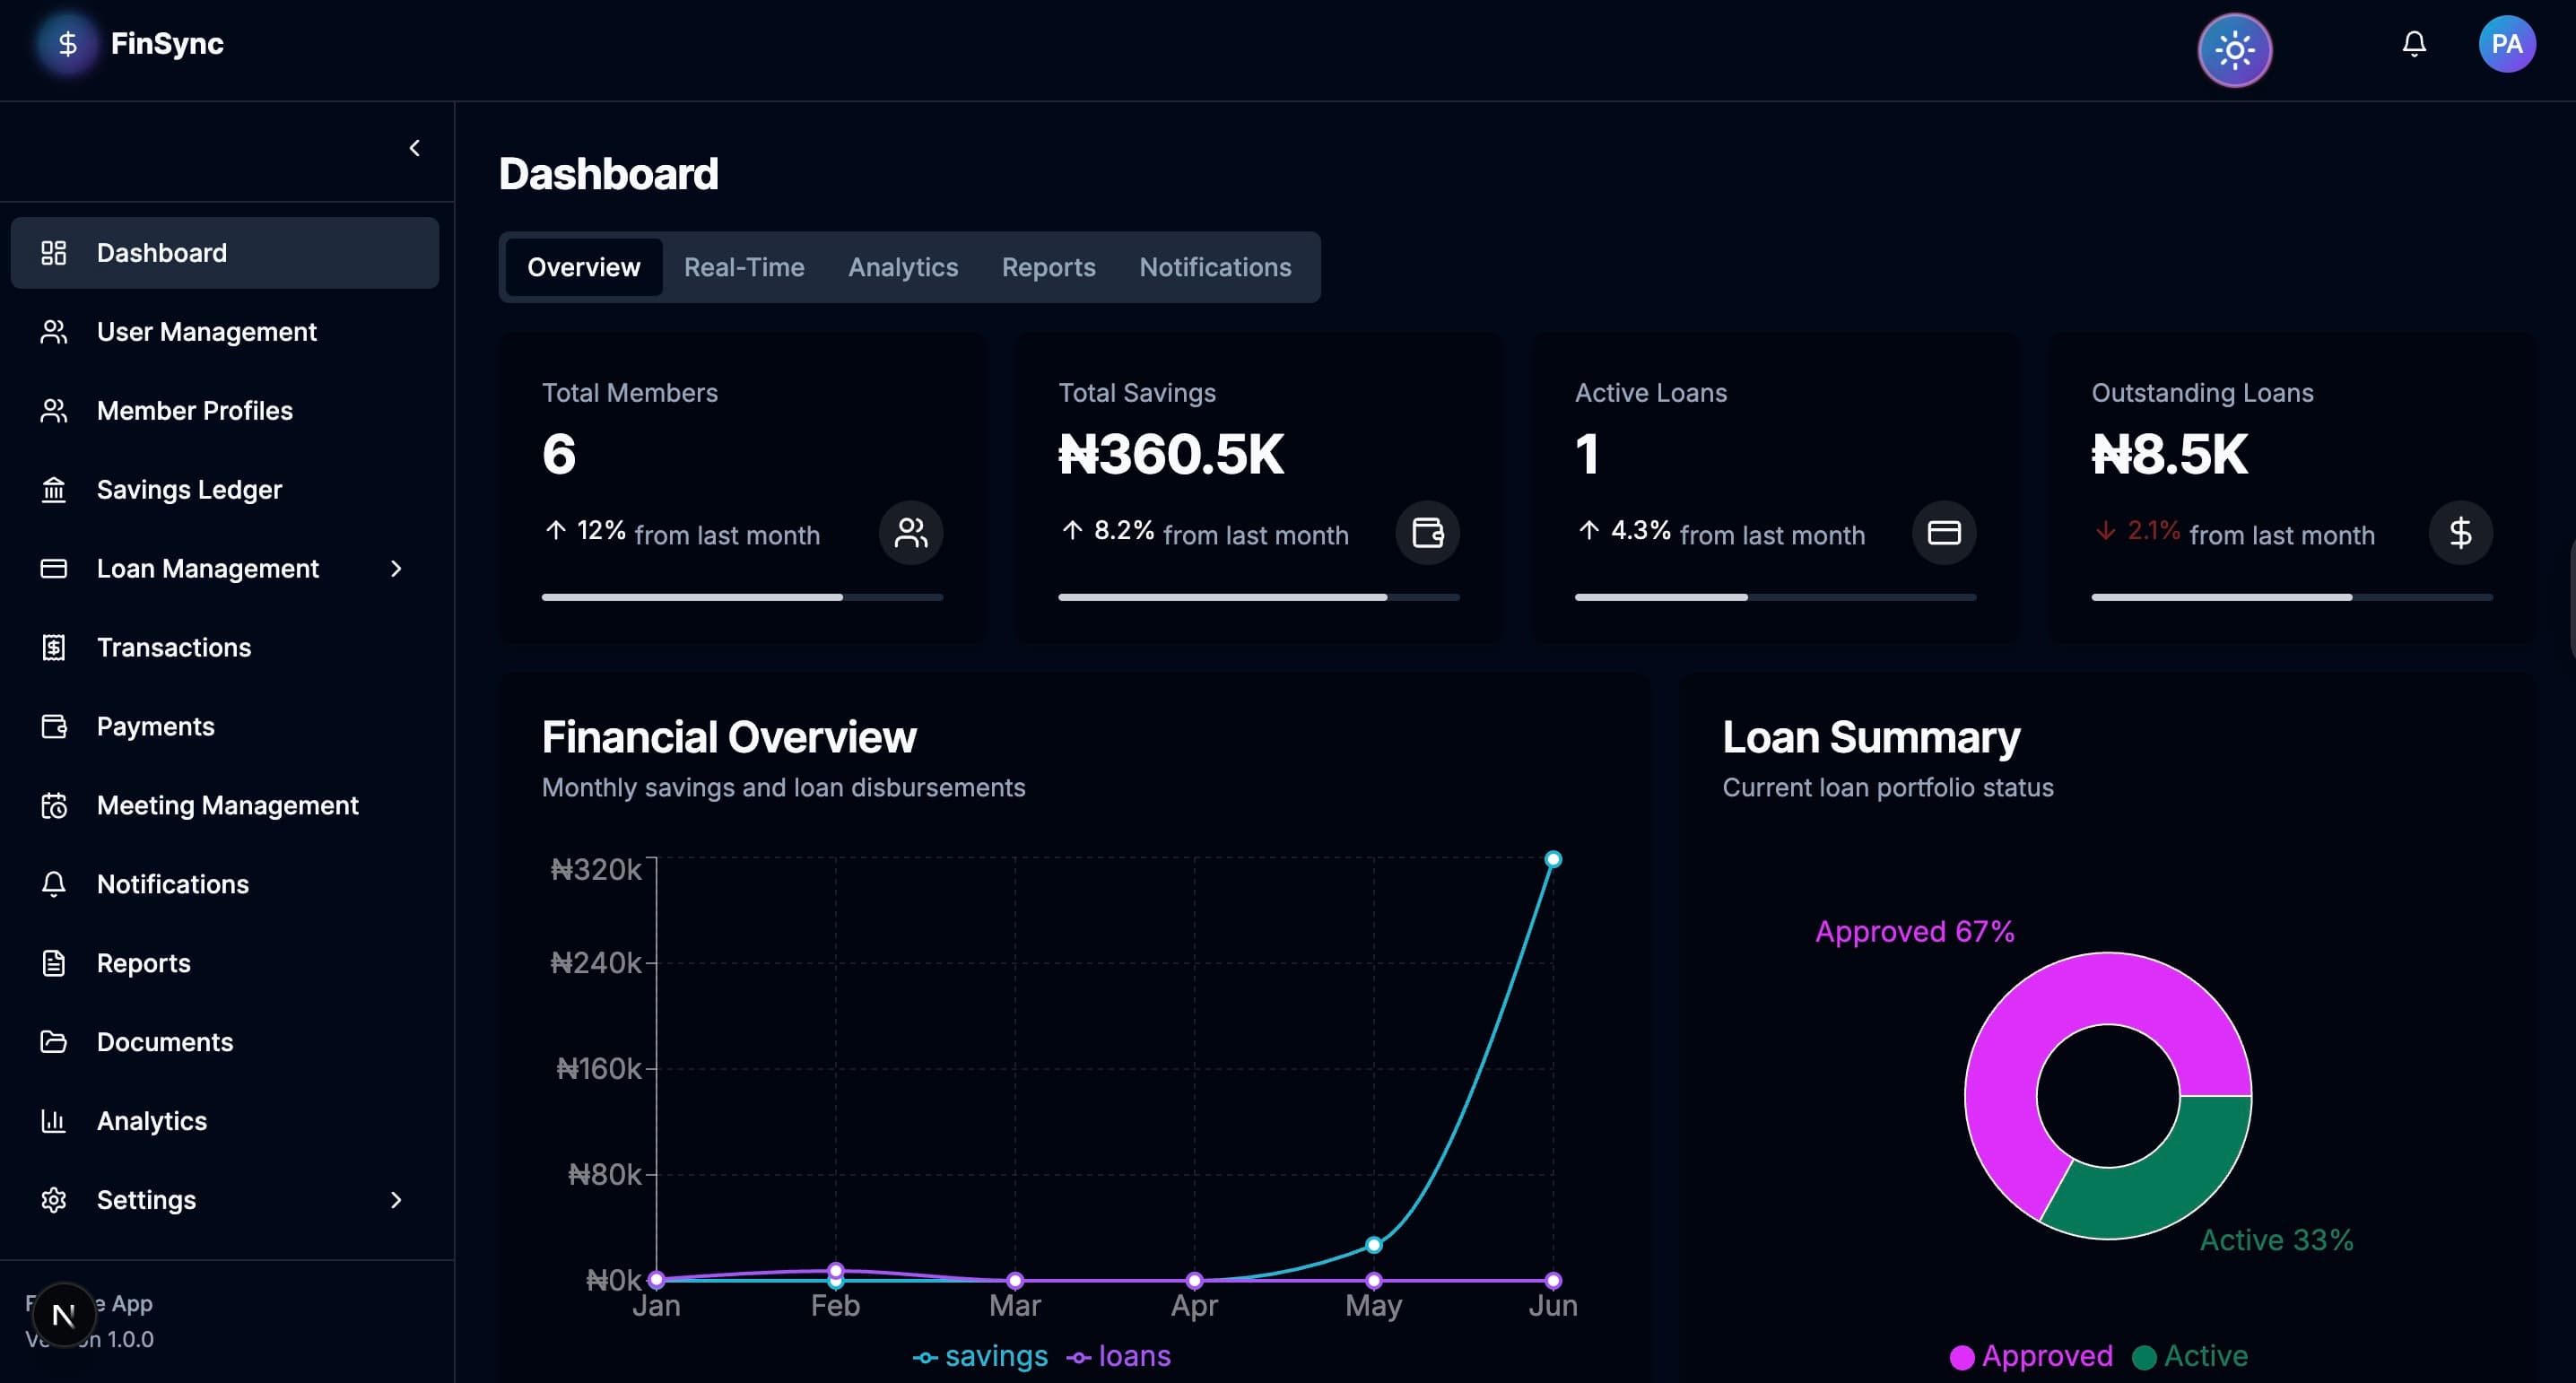Toggle the light/dark theme sun button
Viewport: 2576px width, 1383px height.
tap(2235, 49)
